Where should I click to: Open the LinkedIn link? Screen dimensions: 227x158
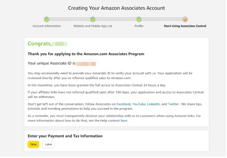(x=153, y=104)
